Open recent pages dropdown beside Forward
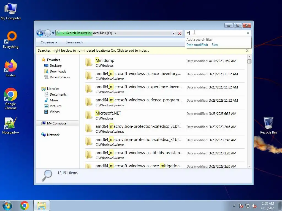 [x=53, y=33]
